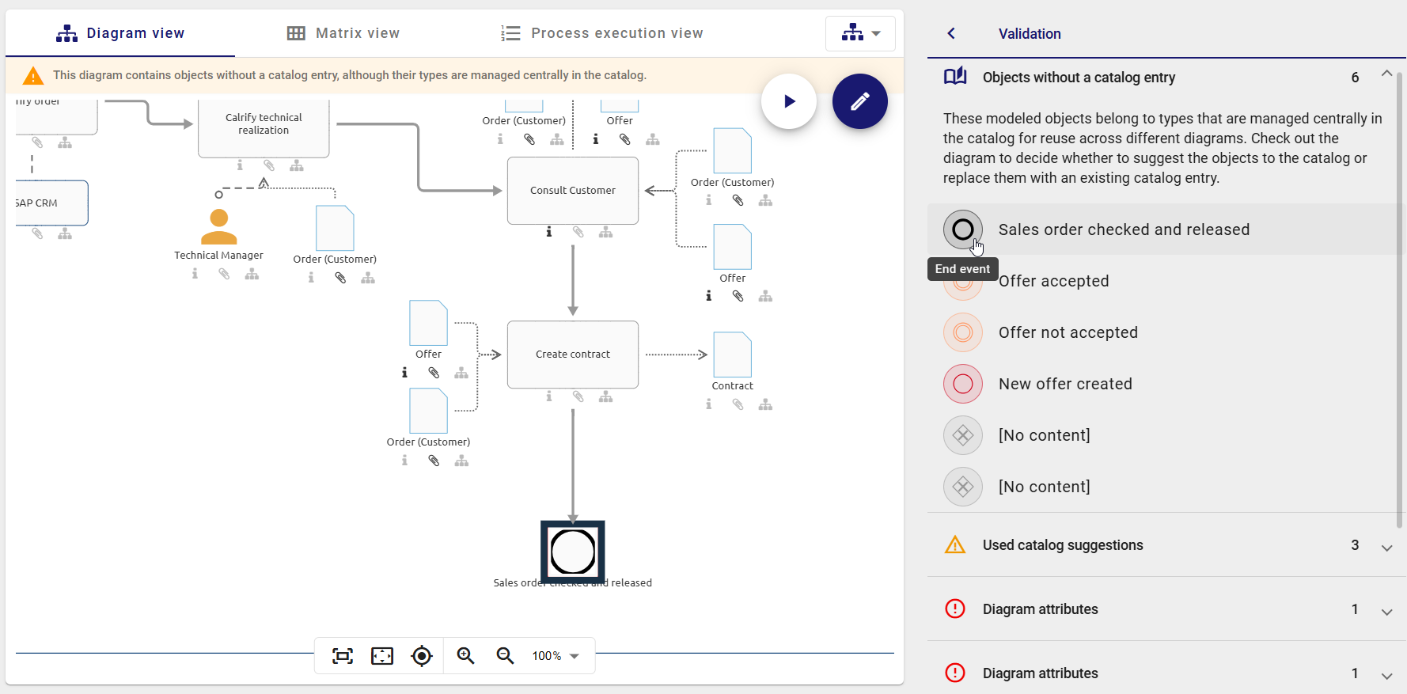This screenshot has width=1407, height=694.
Task: Click the end event circle in diagram
Action: click(573, 552)
